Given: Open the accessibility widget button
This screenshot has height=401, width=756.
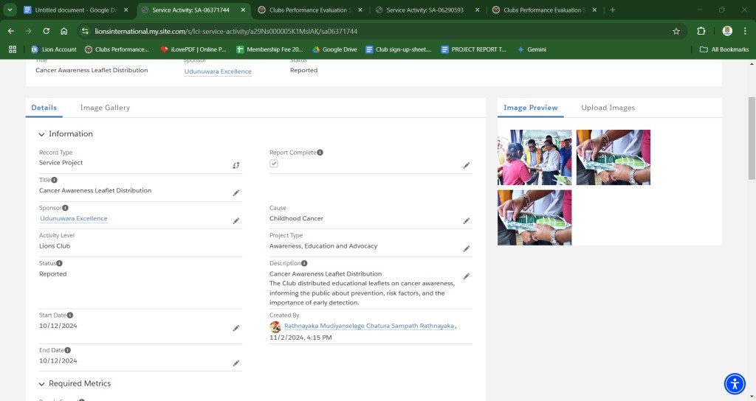Looking at the screenshot, I should [x=735, y=383].
